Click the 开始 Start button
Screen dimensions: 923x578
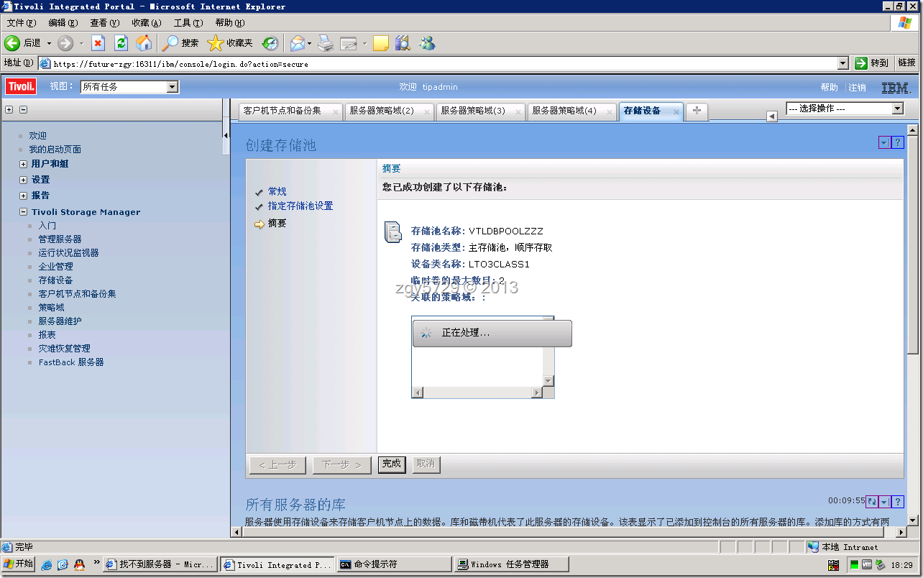tap(19, 564)
